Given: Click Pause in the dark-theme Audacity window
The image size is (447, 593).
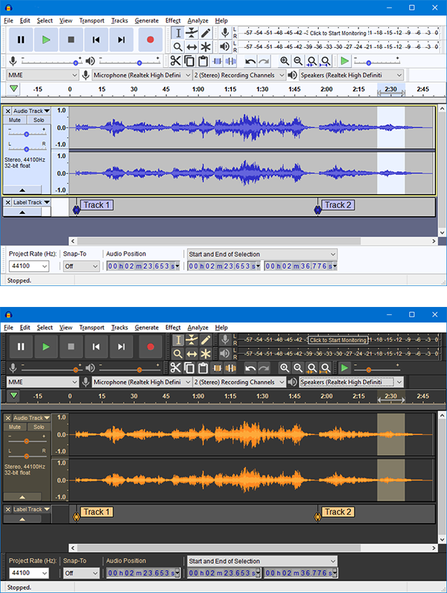Looking at the screenshot, I should point(21,346).
